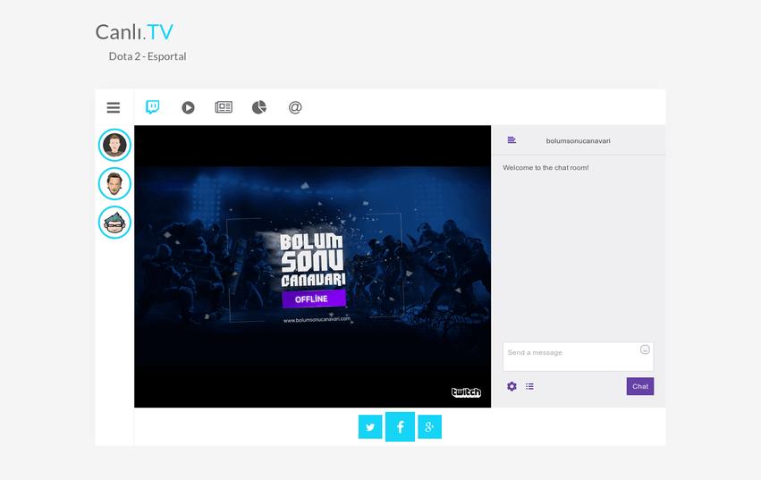The image size is (761, 480).
Task: Select the Twitch stream tab icon
Action: [153, 107]
